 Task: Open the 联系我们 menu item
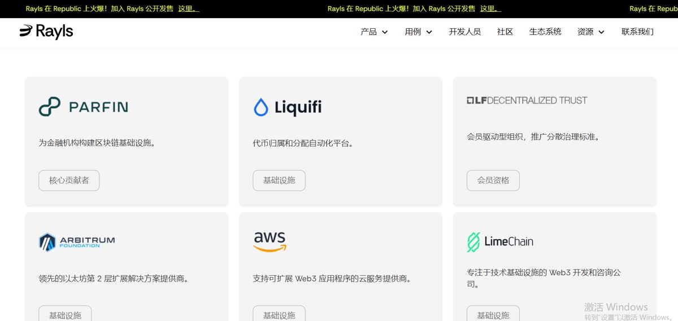click(x=637, y=32)
